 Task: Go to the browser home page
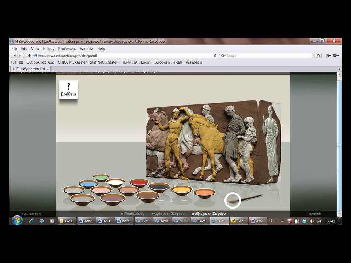pos(318,56)
